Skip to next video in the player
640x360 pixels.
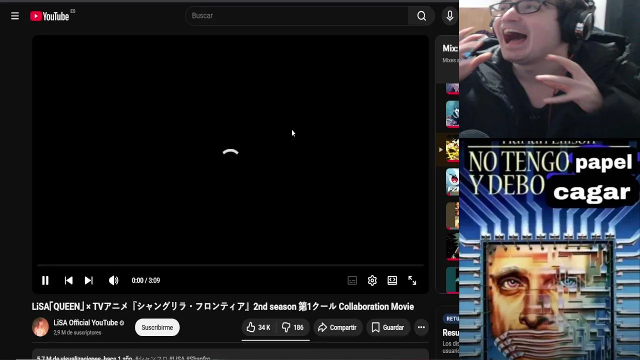pyautogui.click(x=88, y=280)
